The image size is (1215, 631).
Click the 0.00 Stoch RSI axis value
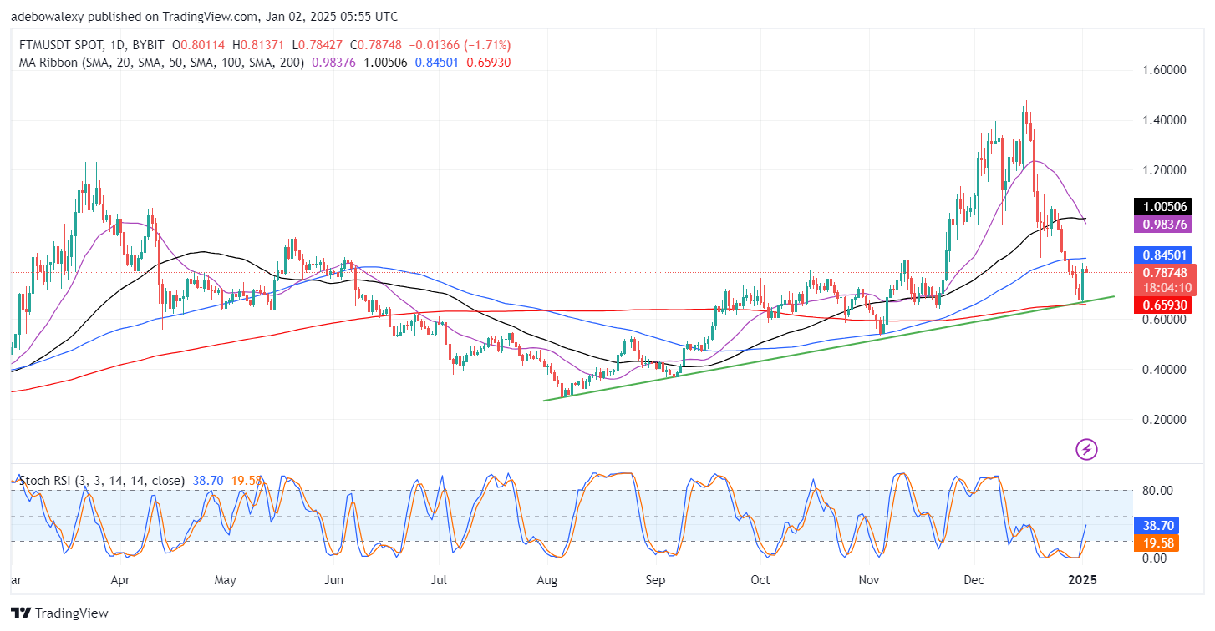1156,558
